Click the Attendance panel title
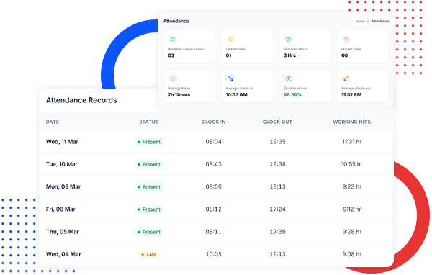 176,21
